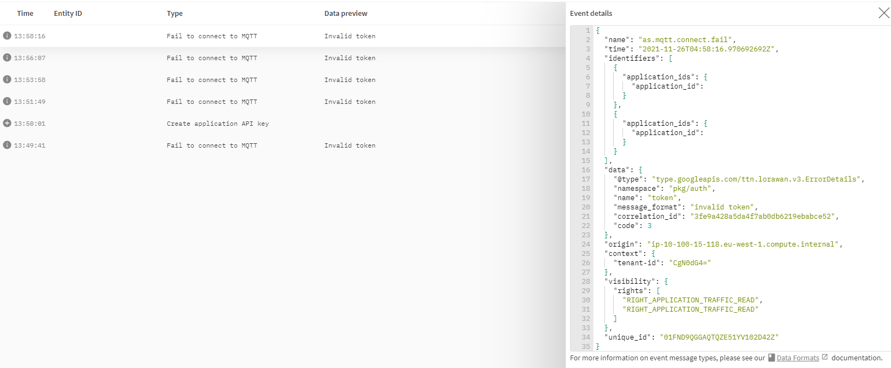This screenshot has width=891, height=368.
Task: Click the Type column header
Action: coord(174,14)
